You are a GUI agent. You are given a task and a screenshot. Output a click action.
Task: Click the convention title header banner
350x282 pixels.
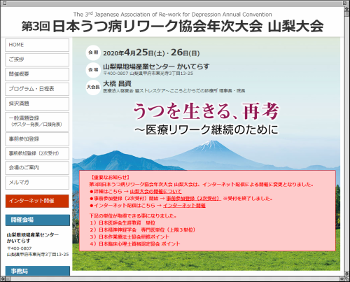coord(172,22)
